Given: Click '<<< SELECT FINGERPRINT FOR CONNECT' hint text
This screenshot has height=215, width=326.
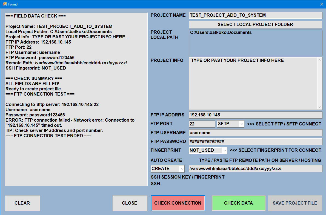Looking at the screenshot, I should click(276, 150).
